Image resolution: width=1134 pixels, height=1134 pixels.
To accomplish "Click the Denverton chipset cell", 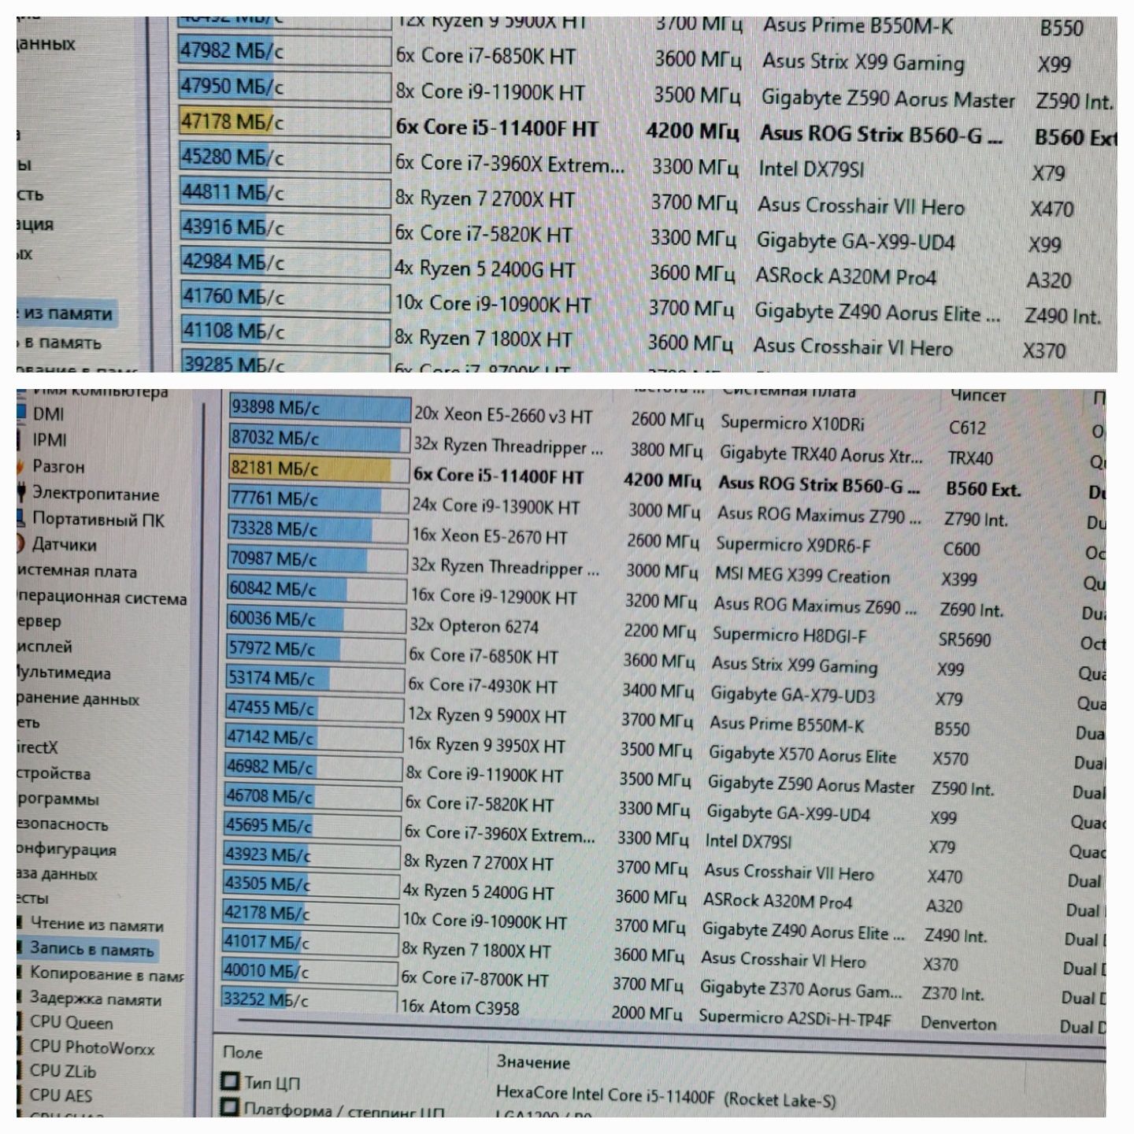I will 958,1023.
